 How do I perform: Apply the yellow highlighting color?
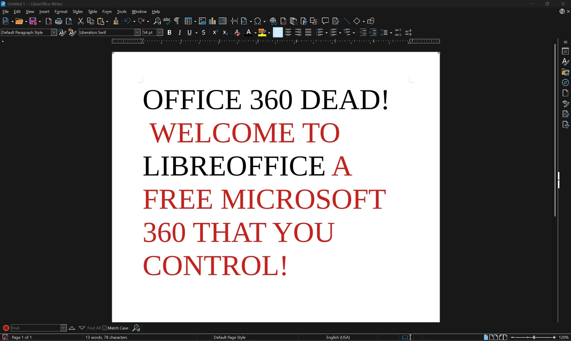[262, 32]
